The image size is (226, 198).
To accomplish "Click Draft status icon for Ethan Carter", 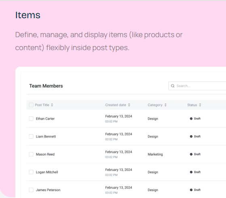I will (x=191, y=119).
